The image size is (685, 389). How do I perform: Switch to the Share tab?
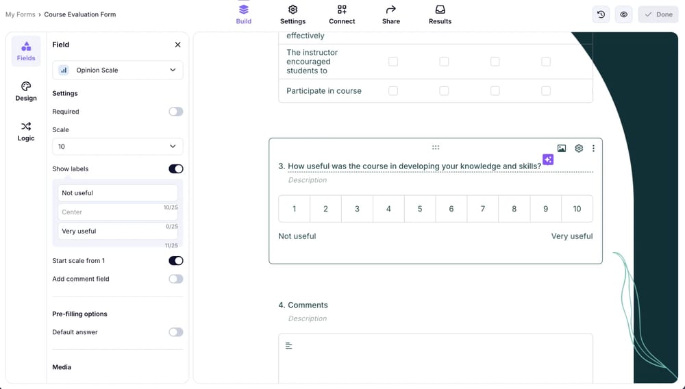coord(391,14)
